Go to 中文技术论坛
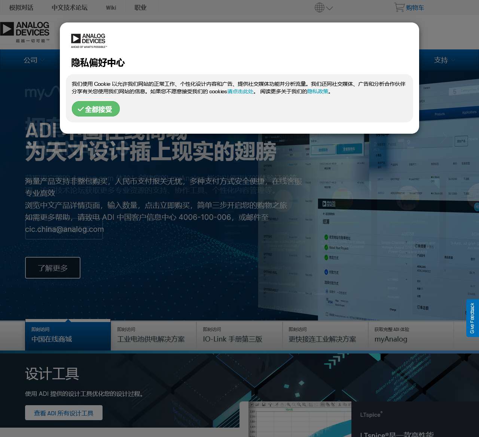This screenshot has width=479, height=437. pyautogui.click(x=70, y=7)
